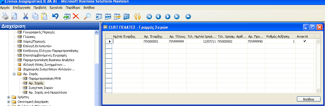325x106 pixels.
Task: Click the Ρυθμός Αύξησης column header
Action: pos(280,36)
